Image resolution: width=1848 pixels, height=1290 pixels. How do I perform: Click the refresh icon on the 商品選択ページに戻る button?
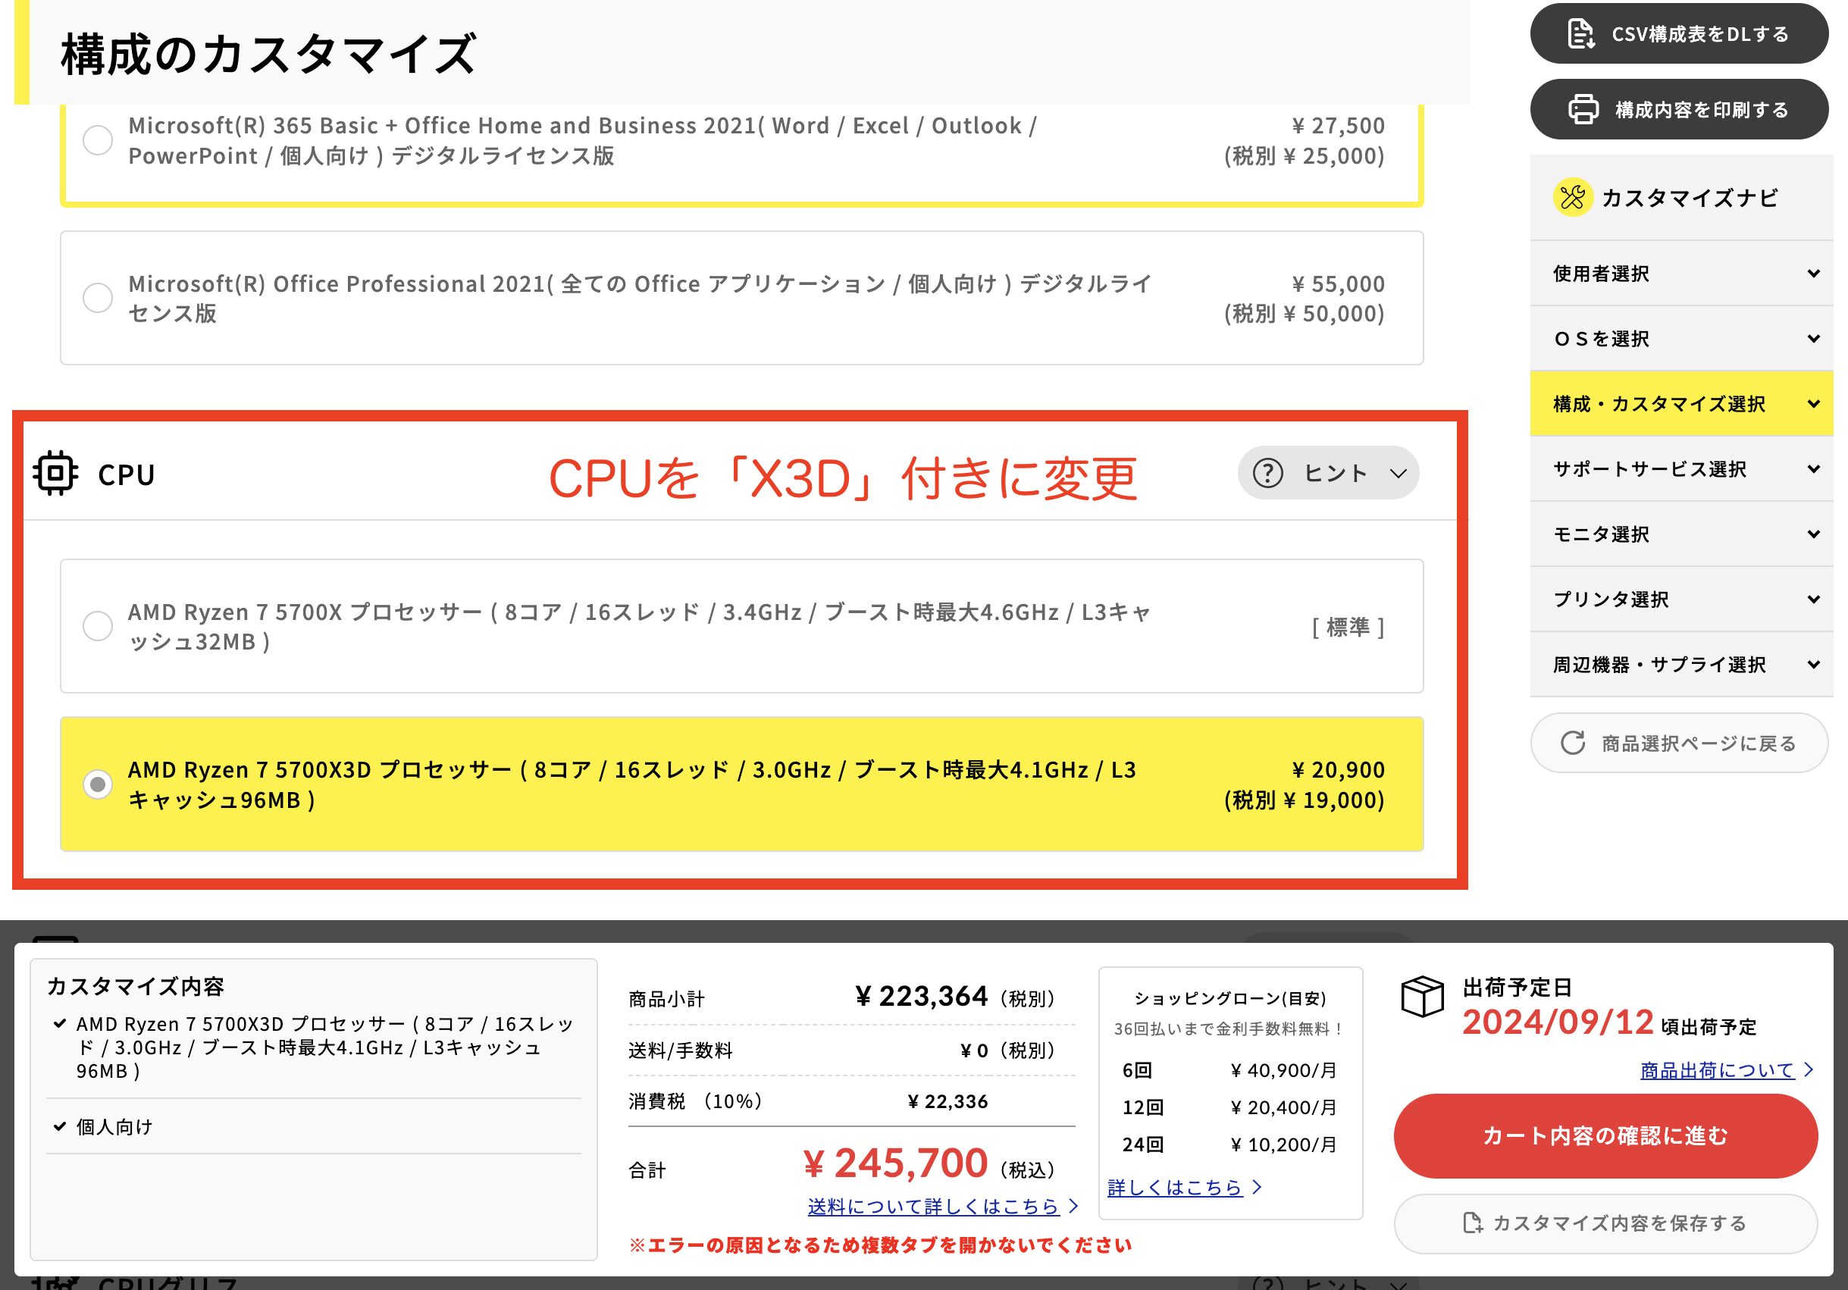click(1573, 742)
